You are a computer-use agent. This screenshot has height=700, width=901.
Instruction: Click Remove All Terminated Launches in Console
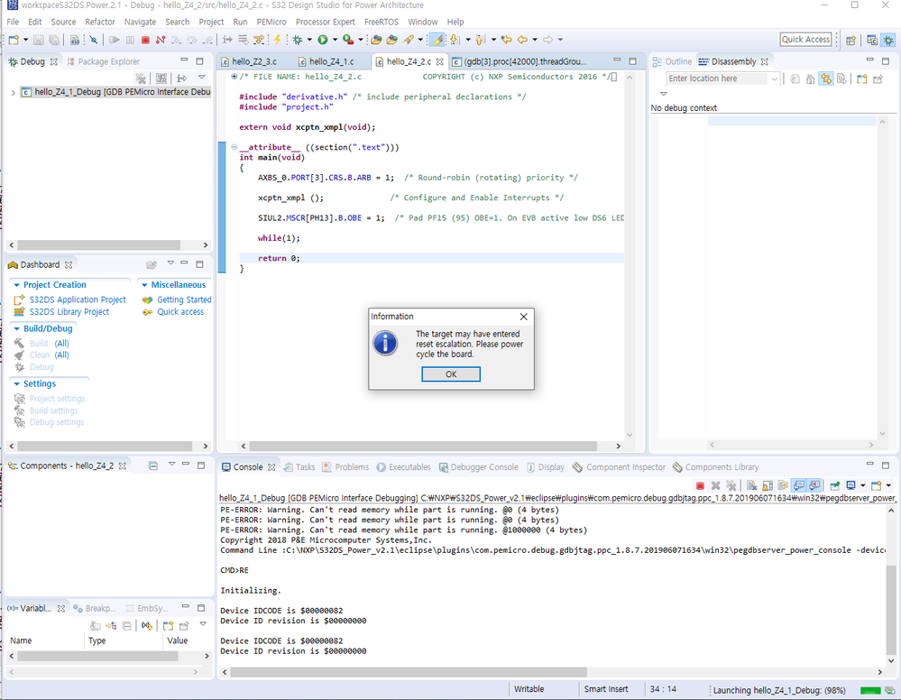pyautogui.click(x=731, y=485)
